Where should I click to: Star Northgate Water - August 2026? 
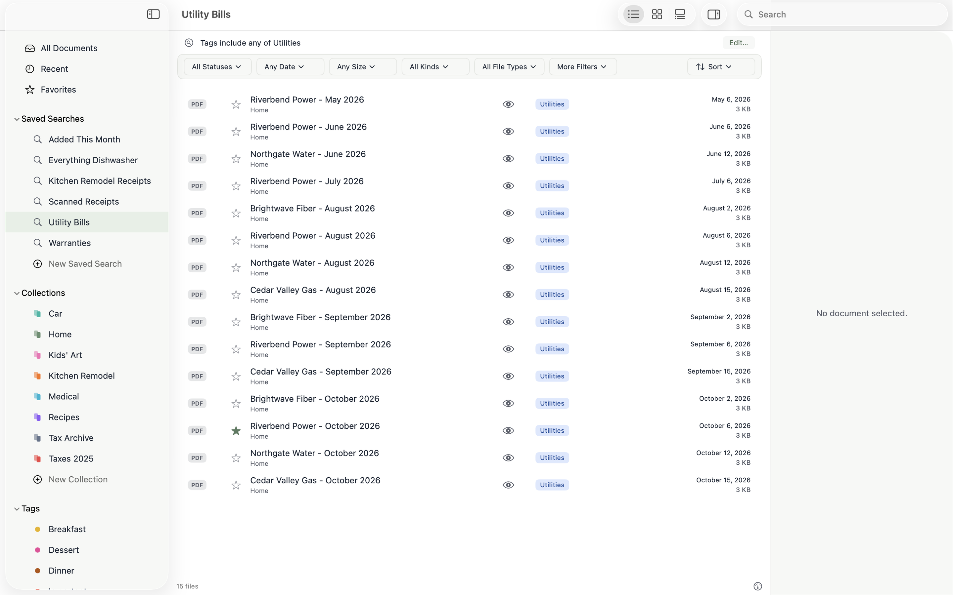point(236,268)
